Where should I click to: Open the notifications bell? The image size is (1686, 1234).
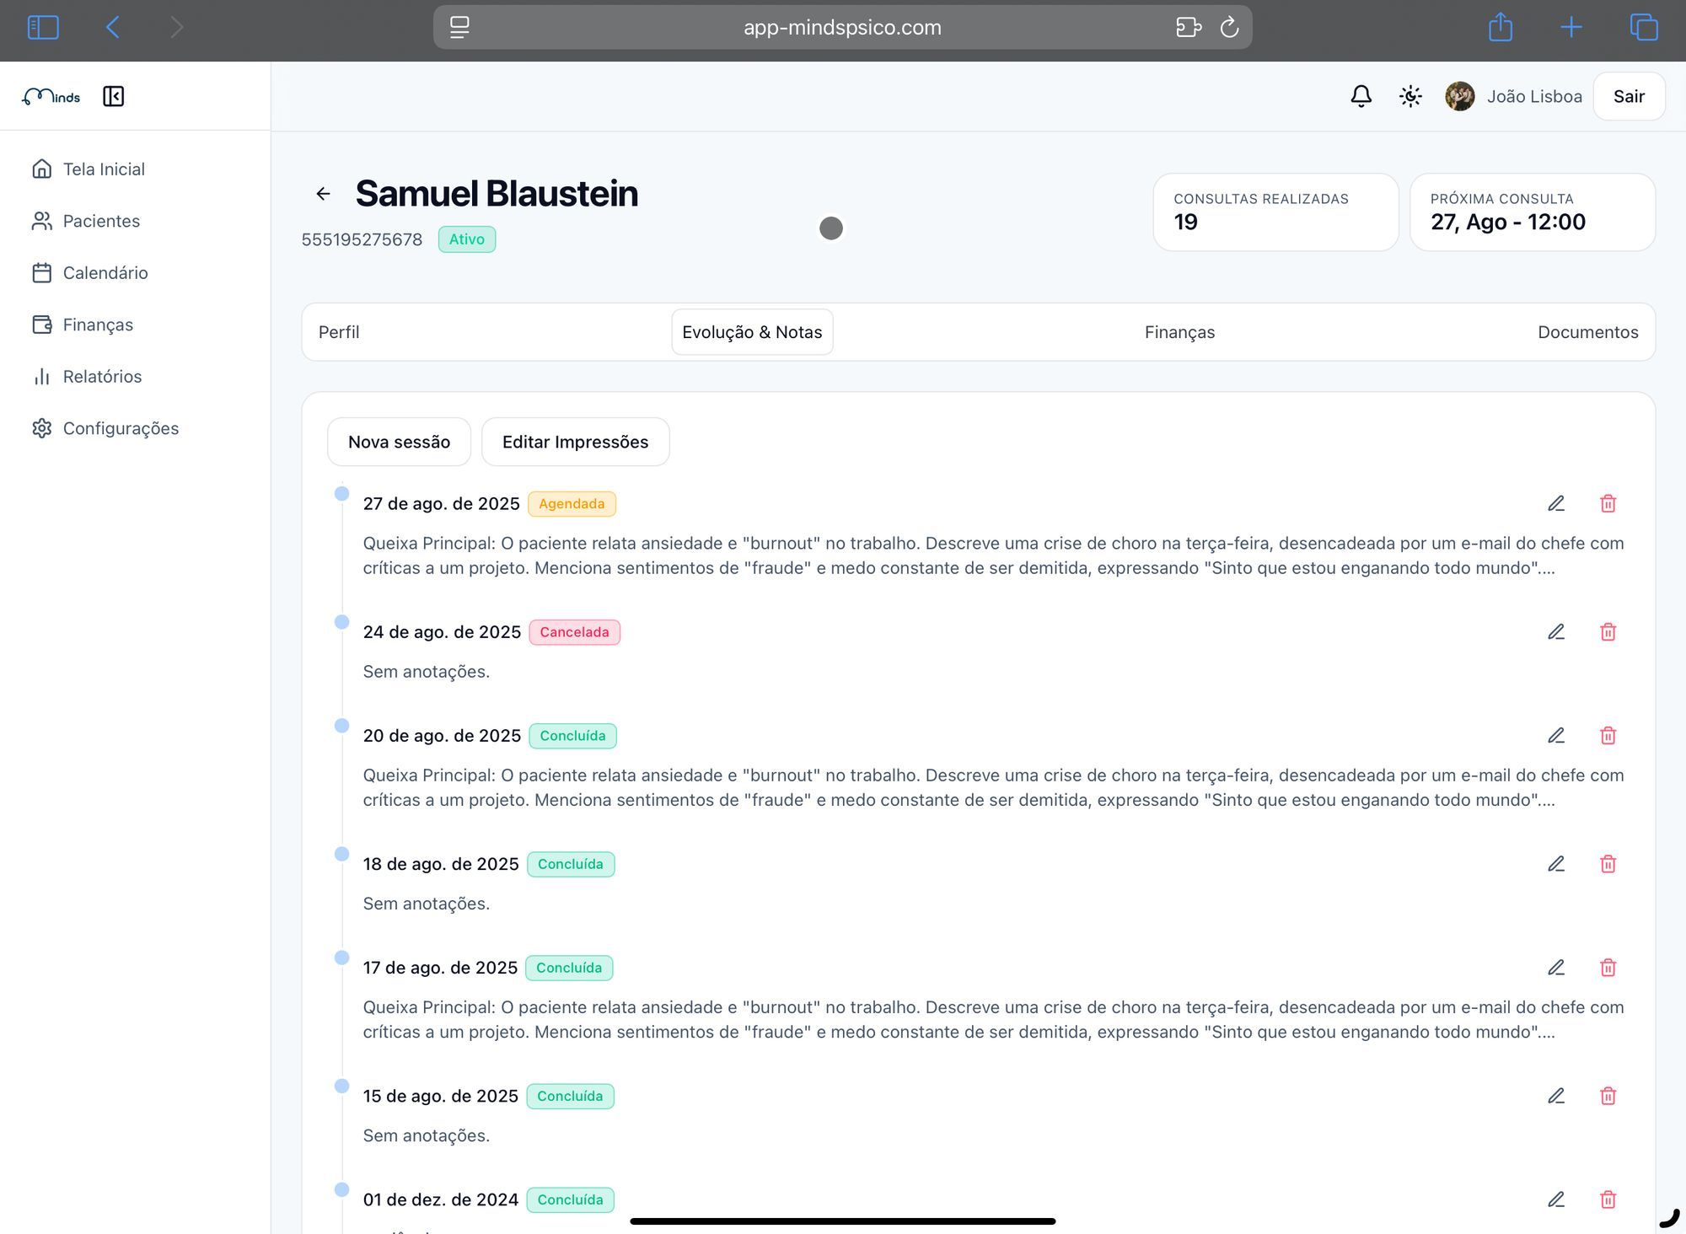pyautogui.click(x=1361, y=96)
